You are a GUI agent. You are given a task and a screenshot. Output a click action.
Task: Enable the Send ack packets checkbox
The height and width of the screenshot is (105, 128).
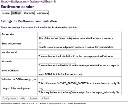tap(40, 43)
